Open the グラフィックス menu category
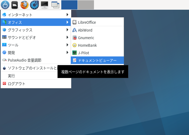This screenshot has height=135, width=189. click(x=36, y=30)
